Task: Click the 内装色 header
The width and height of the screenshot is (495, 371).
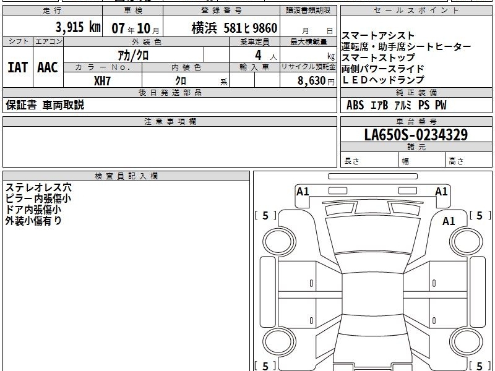Action: [186, 67]
